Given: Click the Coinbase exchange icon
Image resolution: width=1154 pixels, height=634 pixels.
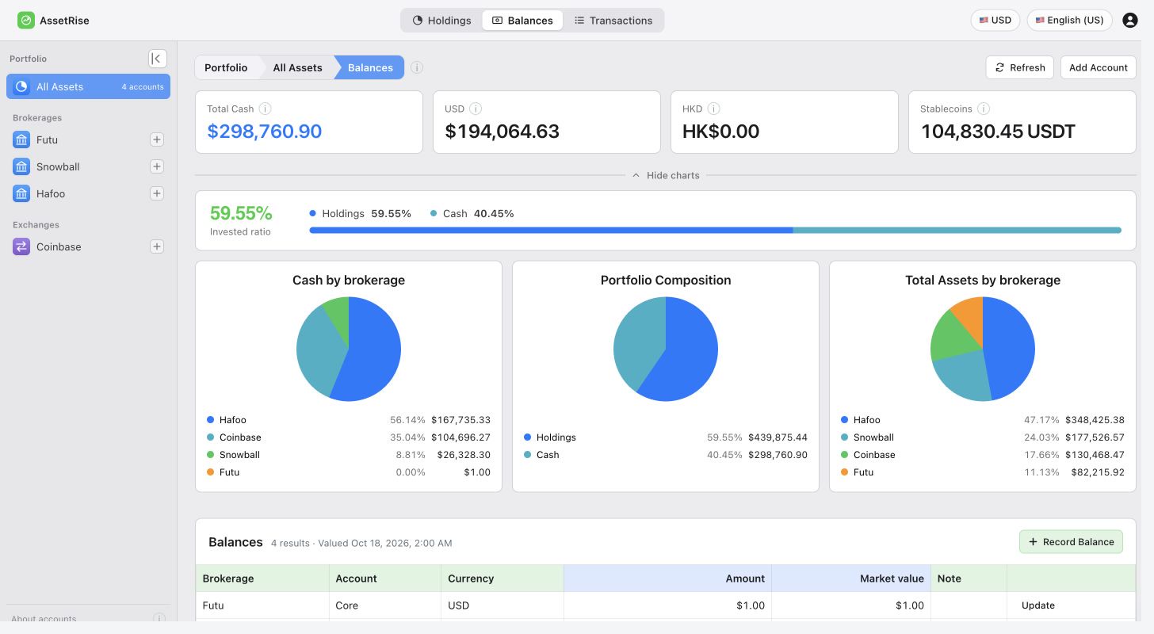Looking at the screenshot, I should pos(21,246).
